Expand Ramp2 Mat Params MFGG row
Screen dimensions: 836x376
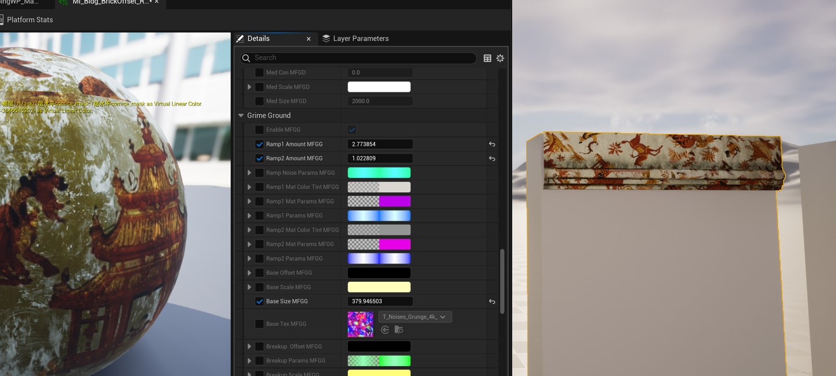(250, 245)
